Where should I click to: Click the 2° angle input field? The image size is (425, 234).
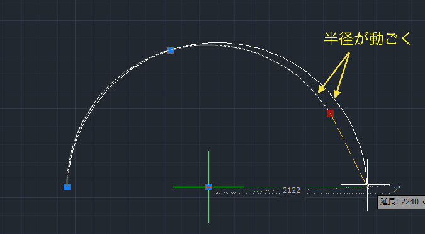coord(397,189)
